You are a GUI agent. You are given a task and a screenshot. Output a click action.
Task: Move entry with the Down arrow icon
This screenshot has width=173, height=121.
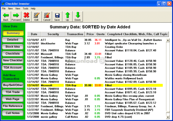[x=78, y=15]
